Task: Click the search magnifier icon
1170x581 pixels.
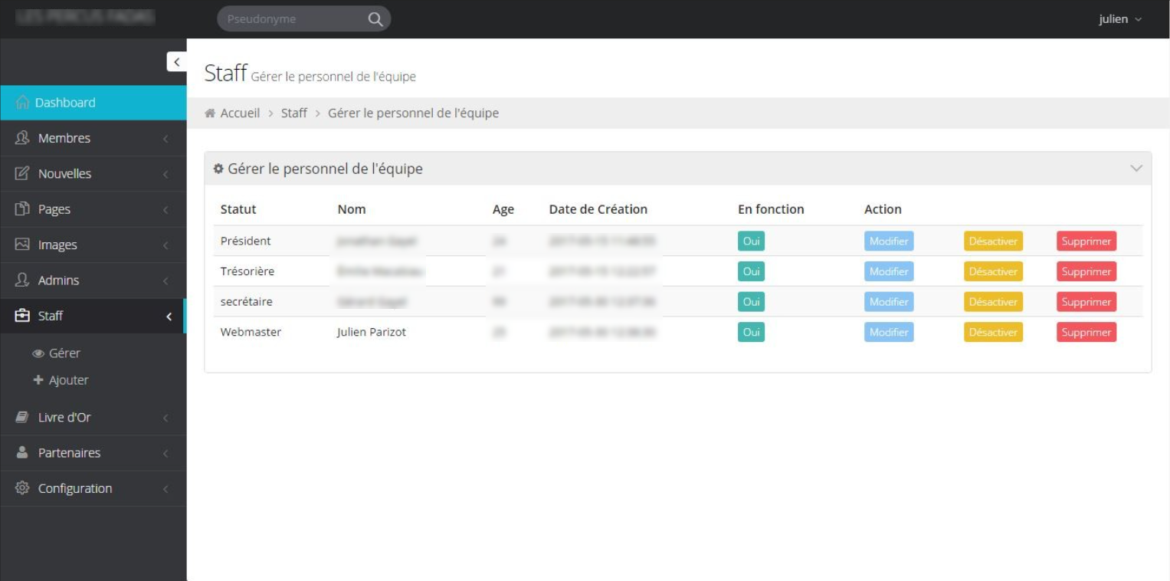Action: [x=375, y=18]
